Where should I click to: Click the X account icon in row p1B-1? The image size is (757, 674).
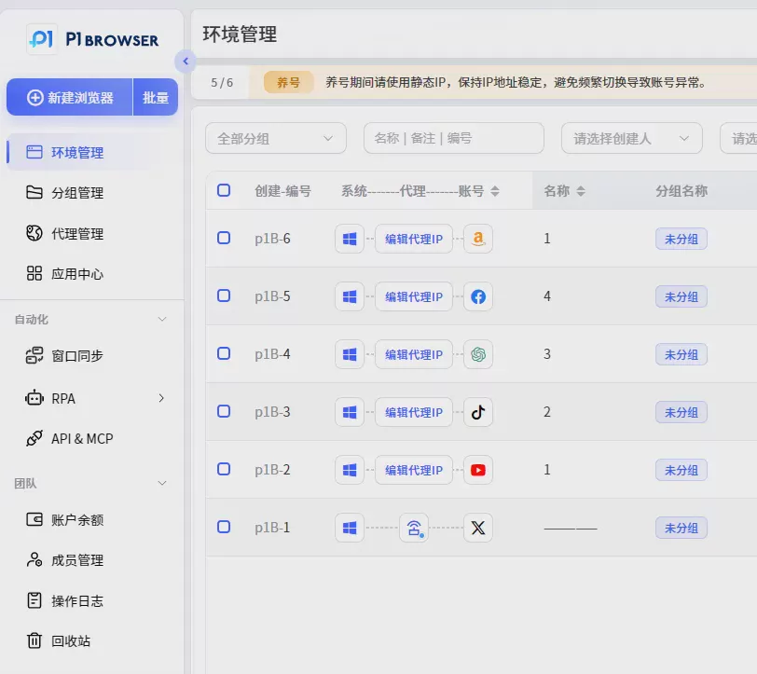(x=478, y=528)
